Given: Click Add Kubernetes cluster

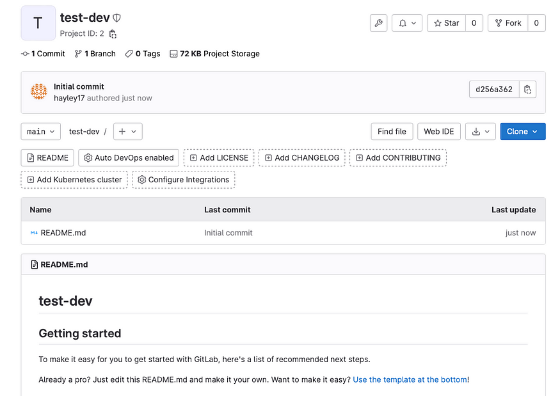Looking at the screenshot, I should click(74, 180).
